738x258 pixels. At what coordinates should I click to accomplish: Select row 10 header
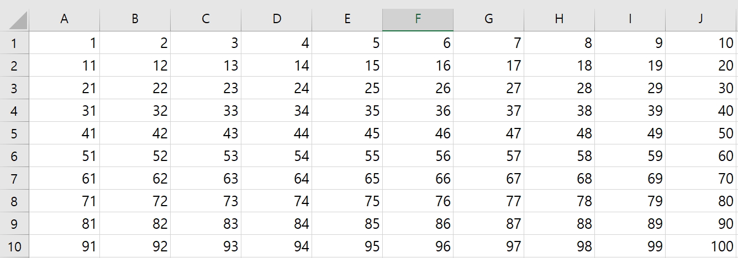(x=14, y=246)
